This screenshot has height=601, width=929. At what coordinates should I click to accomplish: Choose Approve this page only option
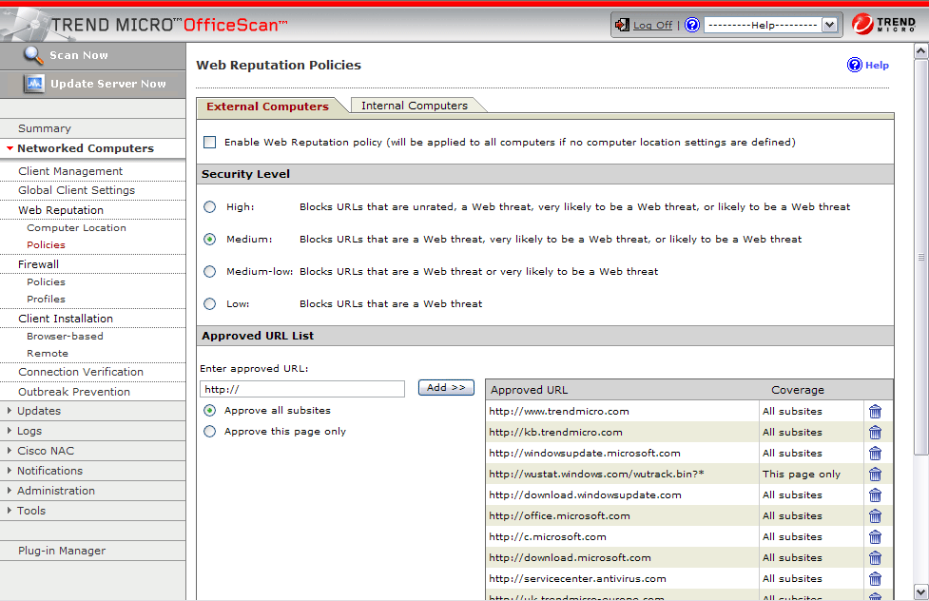pyautogui.click(x=210, y=432)
